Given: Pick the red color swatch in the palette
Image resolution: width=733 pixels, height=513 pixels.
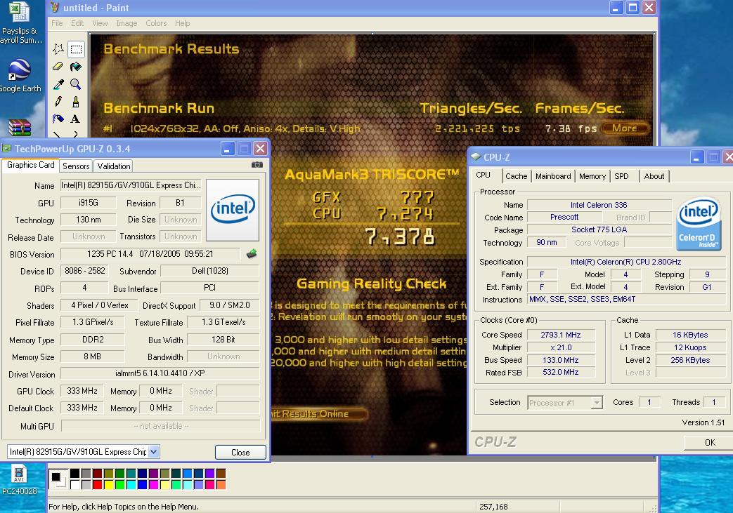Looking at the screenshot, I should (x=97, y=484).
